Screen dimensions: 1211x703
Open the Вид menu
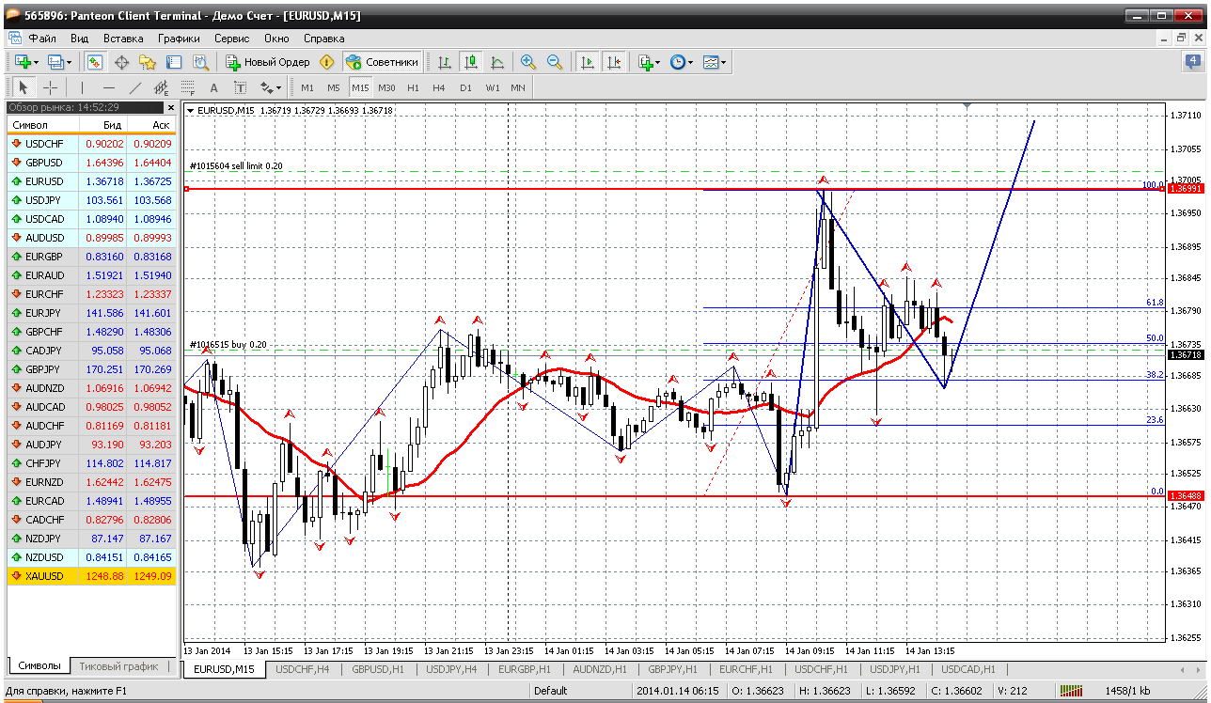click(79, 39)
